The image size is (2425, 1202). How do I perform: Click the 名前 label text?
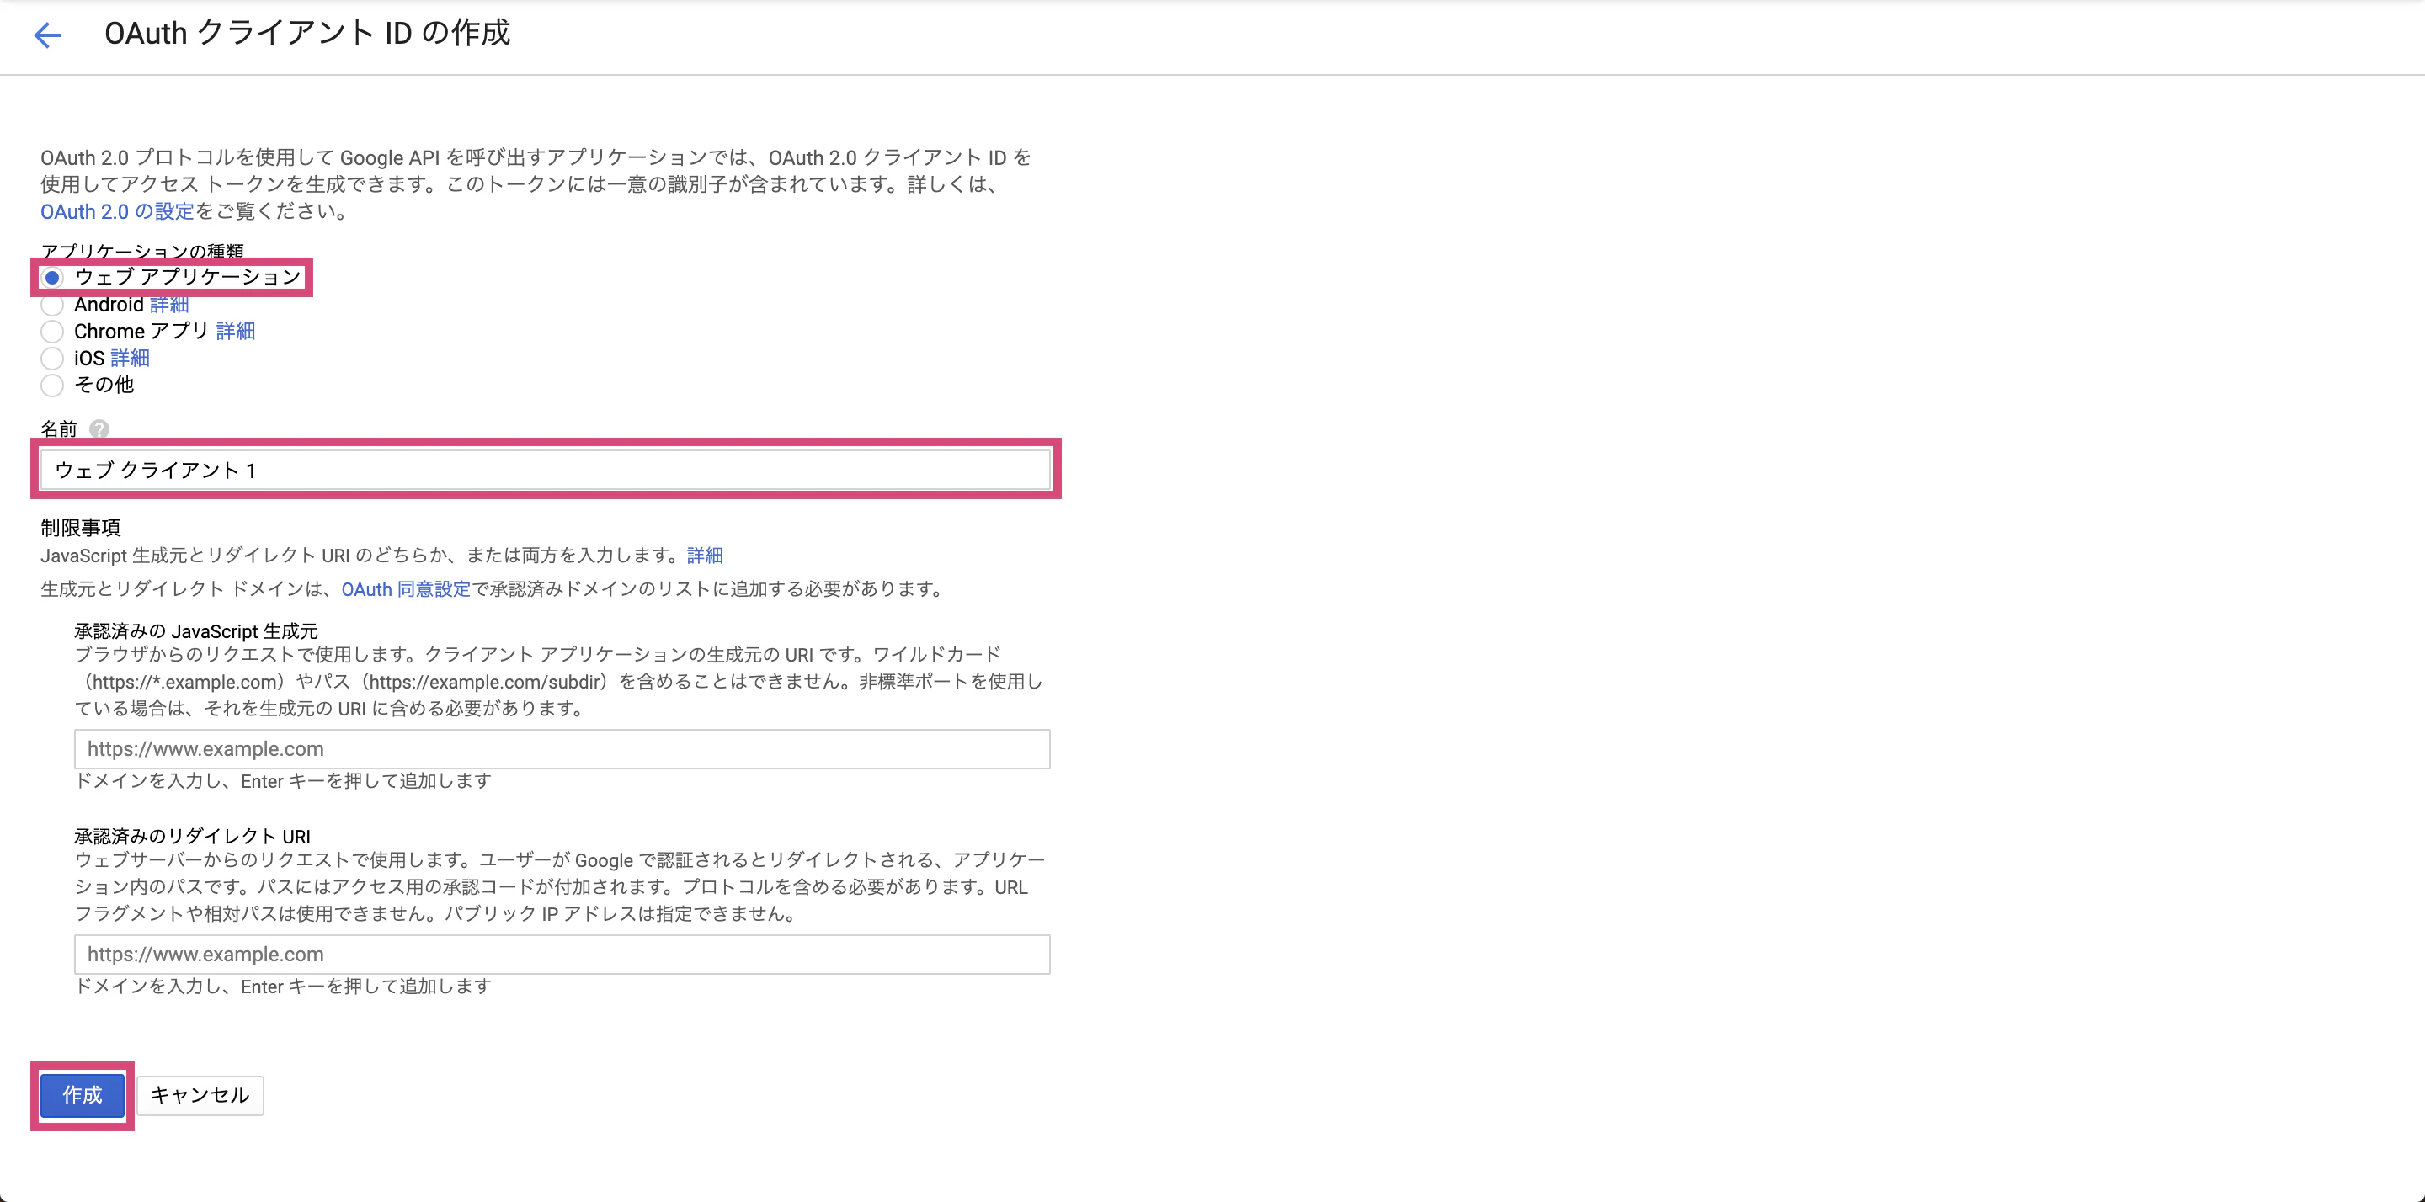tap(58, 429)
